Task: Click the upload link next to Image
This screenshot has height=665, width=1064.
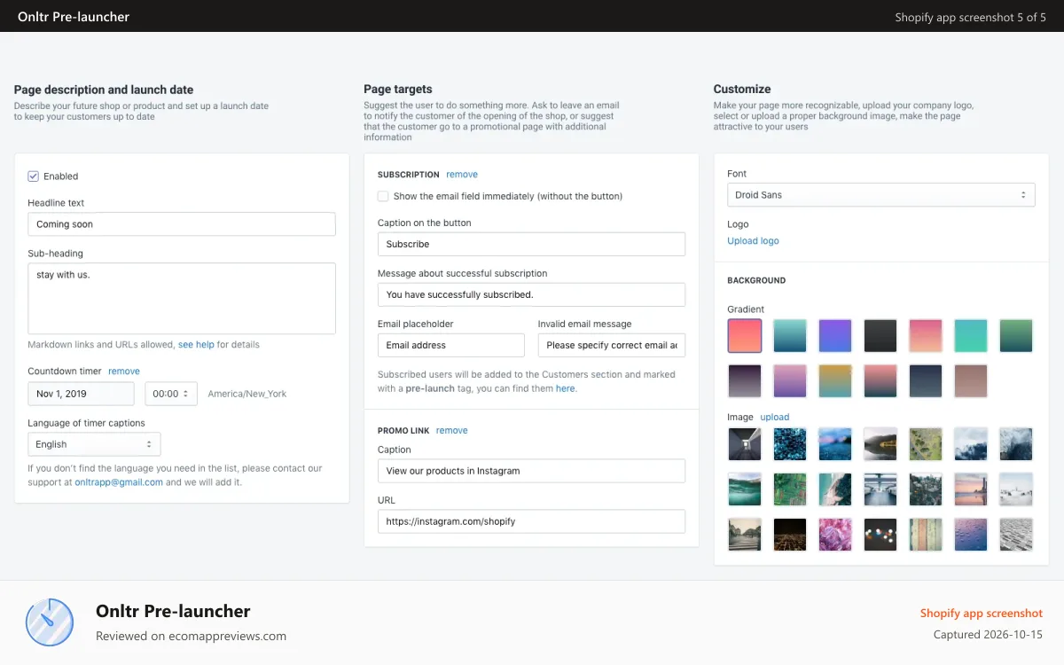Action: tap(774, 417)
